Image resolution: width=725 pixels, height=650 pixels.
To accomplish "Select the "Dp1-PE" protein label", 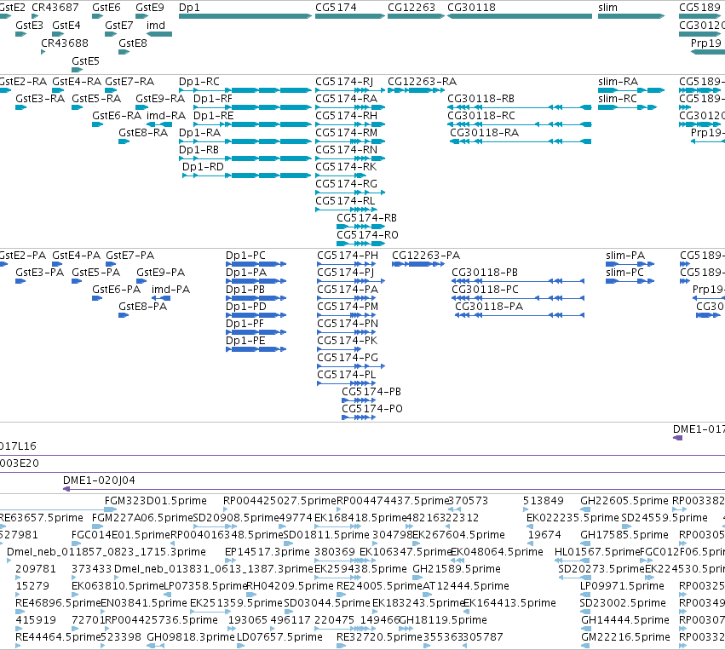I will 245,340.
